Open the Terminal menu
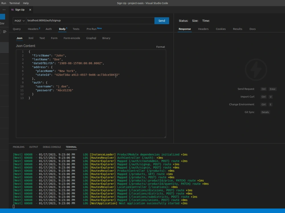The height and width of the screenshot is (213, 285). [15, 3]
